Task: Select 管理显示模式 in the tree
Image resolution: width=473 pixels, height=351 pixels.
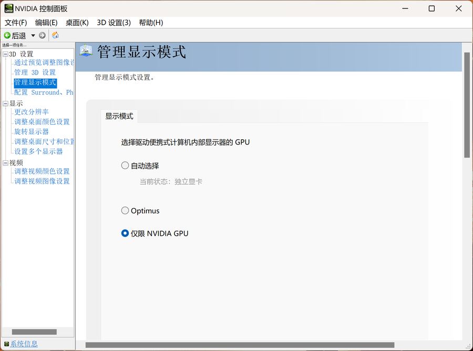Action: click(35, 82)
